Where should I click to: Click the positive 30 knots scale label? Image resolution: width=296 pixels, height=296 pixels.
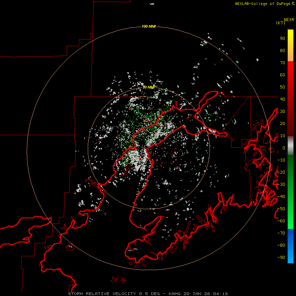(283, 111)
